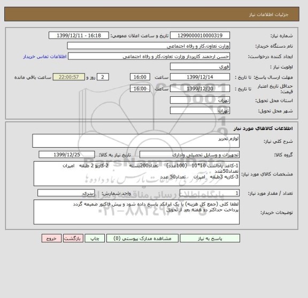Click the label توضیحات خریدار
The width and height of the screenshot is (308, 298).
tap(276, 213)
